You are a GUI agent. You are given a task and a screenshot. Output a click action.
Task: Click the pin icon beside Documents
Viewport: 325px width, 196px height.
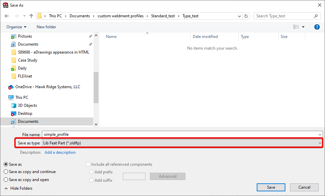point(90,44)
